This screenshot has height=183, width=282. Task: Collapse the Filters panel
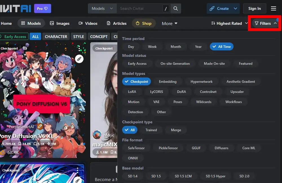point(265,23)
